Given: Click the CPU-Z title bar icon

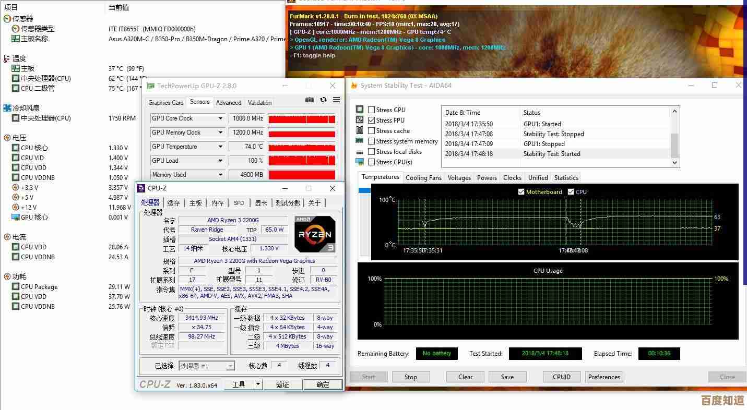Looking at the screenshot, I should (141, 188).
